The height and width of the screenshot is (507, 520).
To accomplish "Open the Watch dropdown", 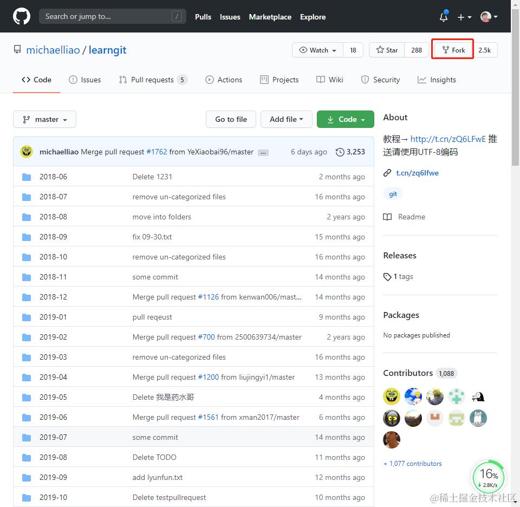I will coord(318,50).
